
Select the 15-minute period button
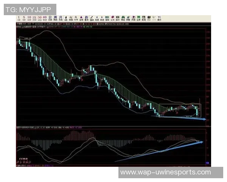(34, 18)
